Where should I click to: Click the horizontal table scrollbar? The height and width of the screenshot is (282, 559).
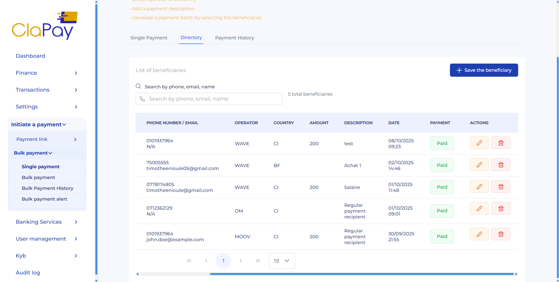pos(362,274)
